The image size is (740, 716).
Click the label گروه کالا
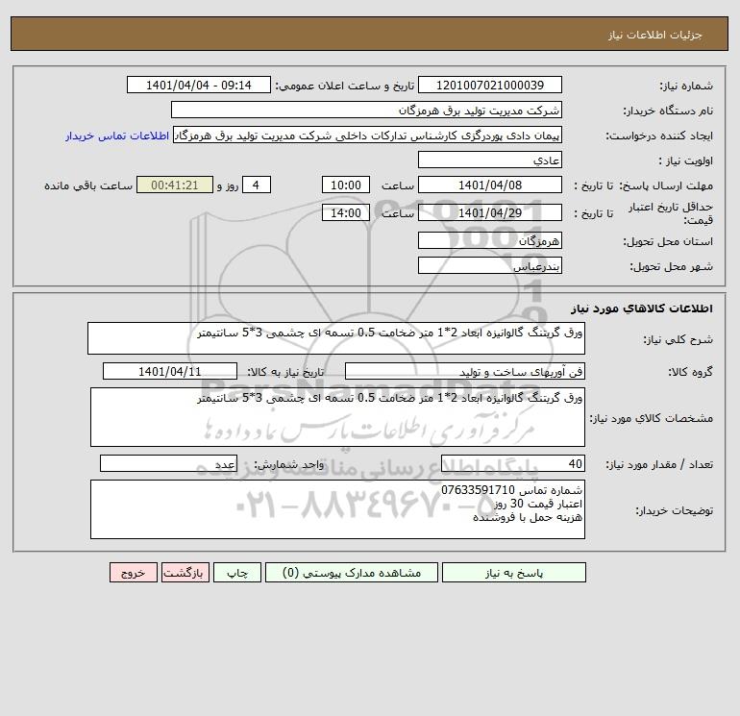pyautogui.click(x=690, y=372)
